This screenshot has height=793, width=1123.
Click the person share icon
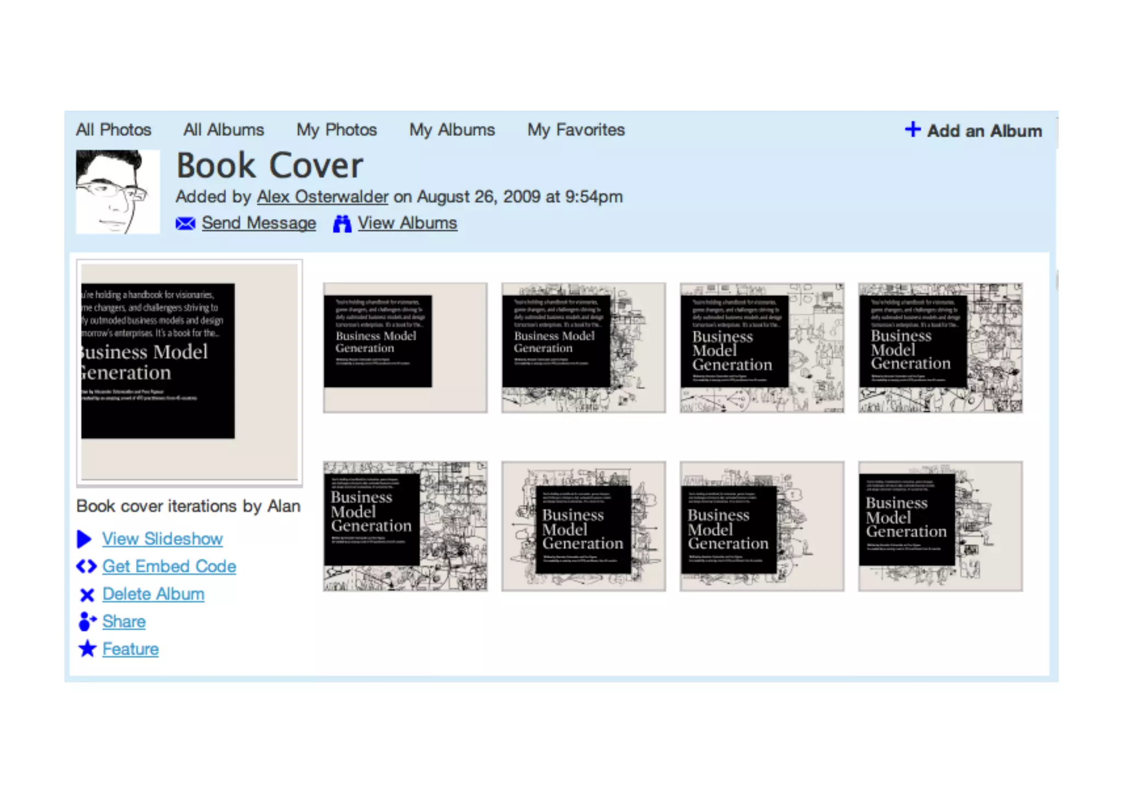pyautogui.click(x=87, y=622)
